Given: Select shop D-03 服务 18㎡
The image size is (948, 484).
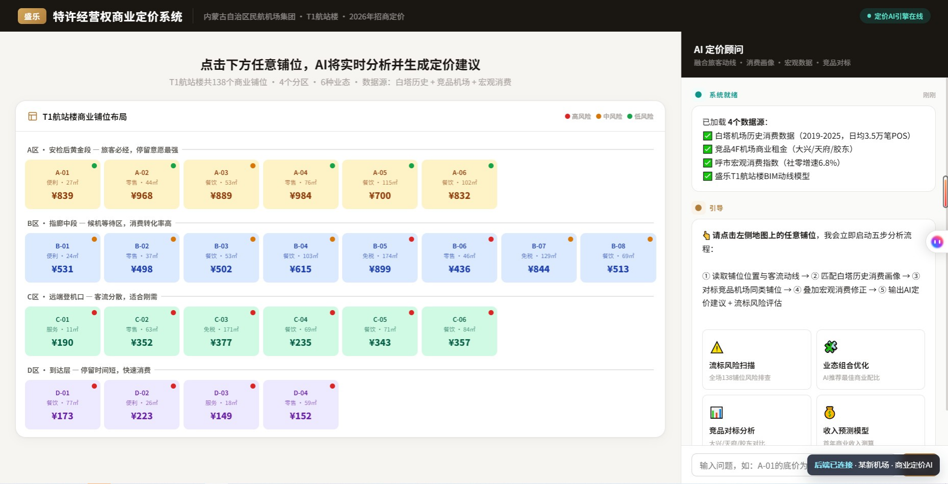Looking at the screenshot, I should click(221, 404).
